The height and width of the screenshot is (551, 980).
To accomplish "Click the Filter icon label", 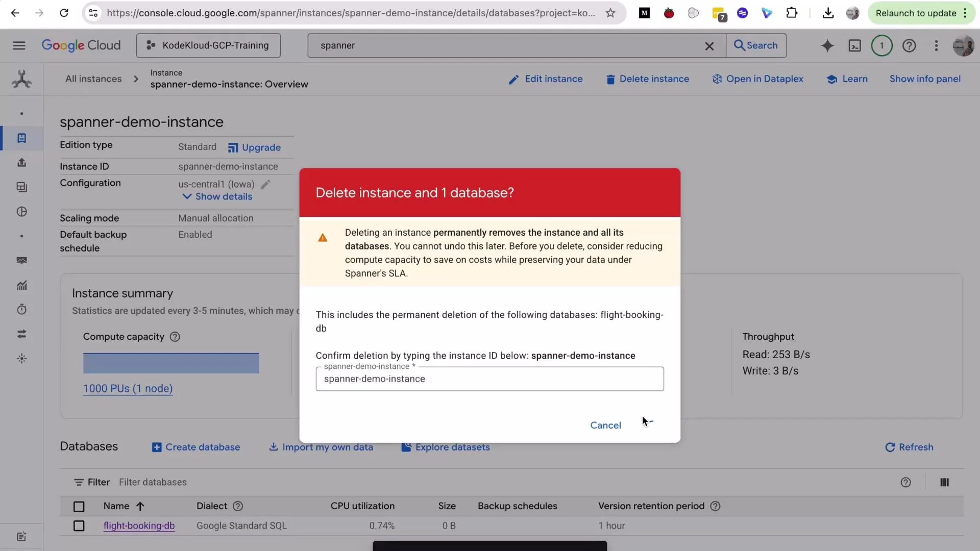I will coord(92,482).
